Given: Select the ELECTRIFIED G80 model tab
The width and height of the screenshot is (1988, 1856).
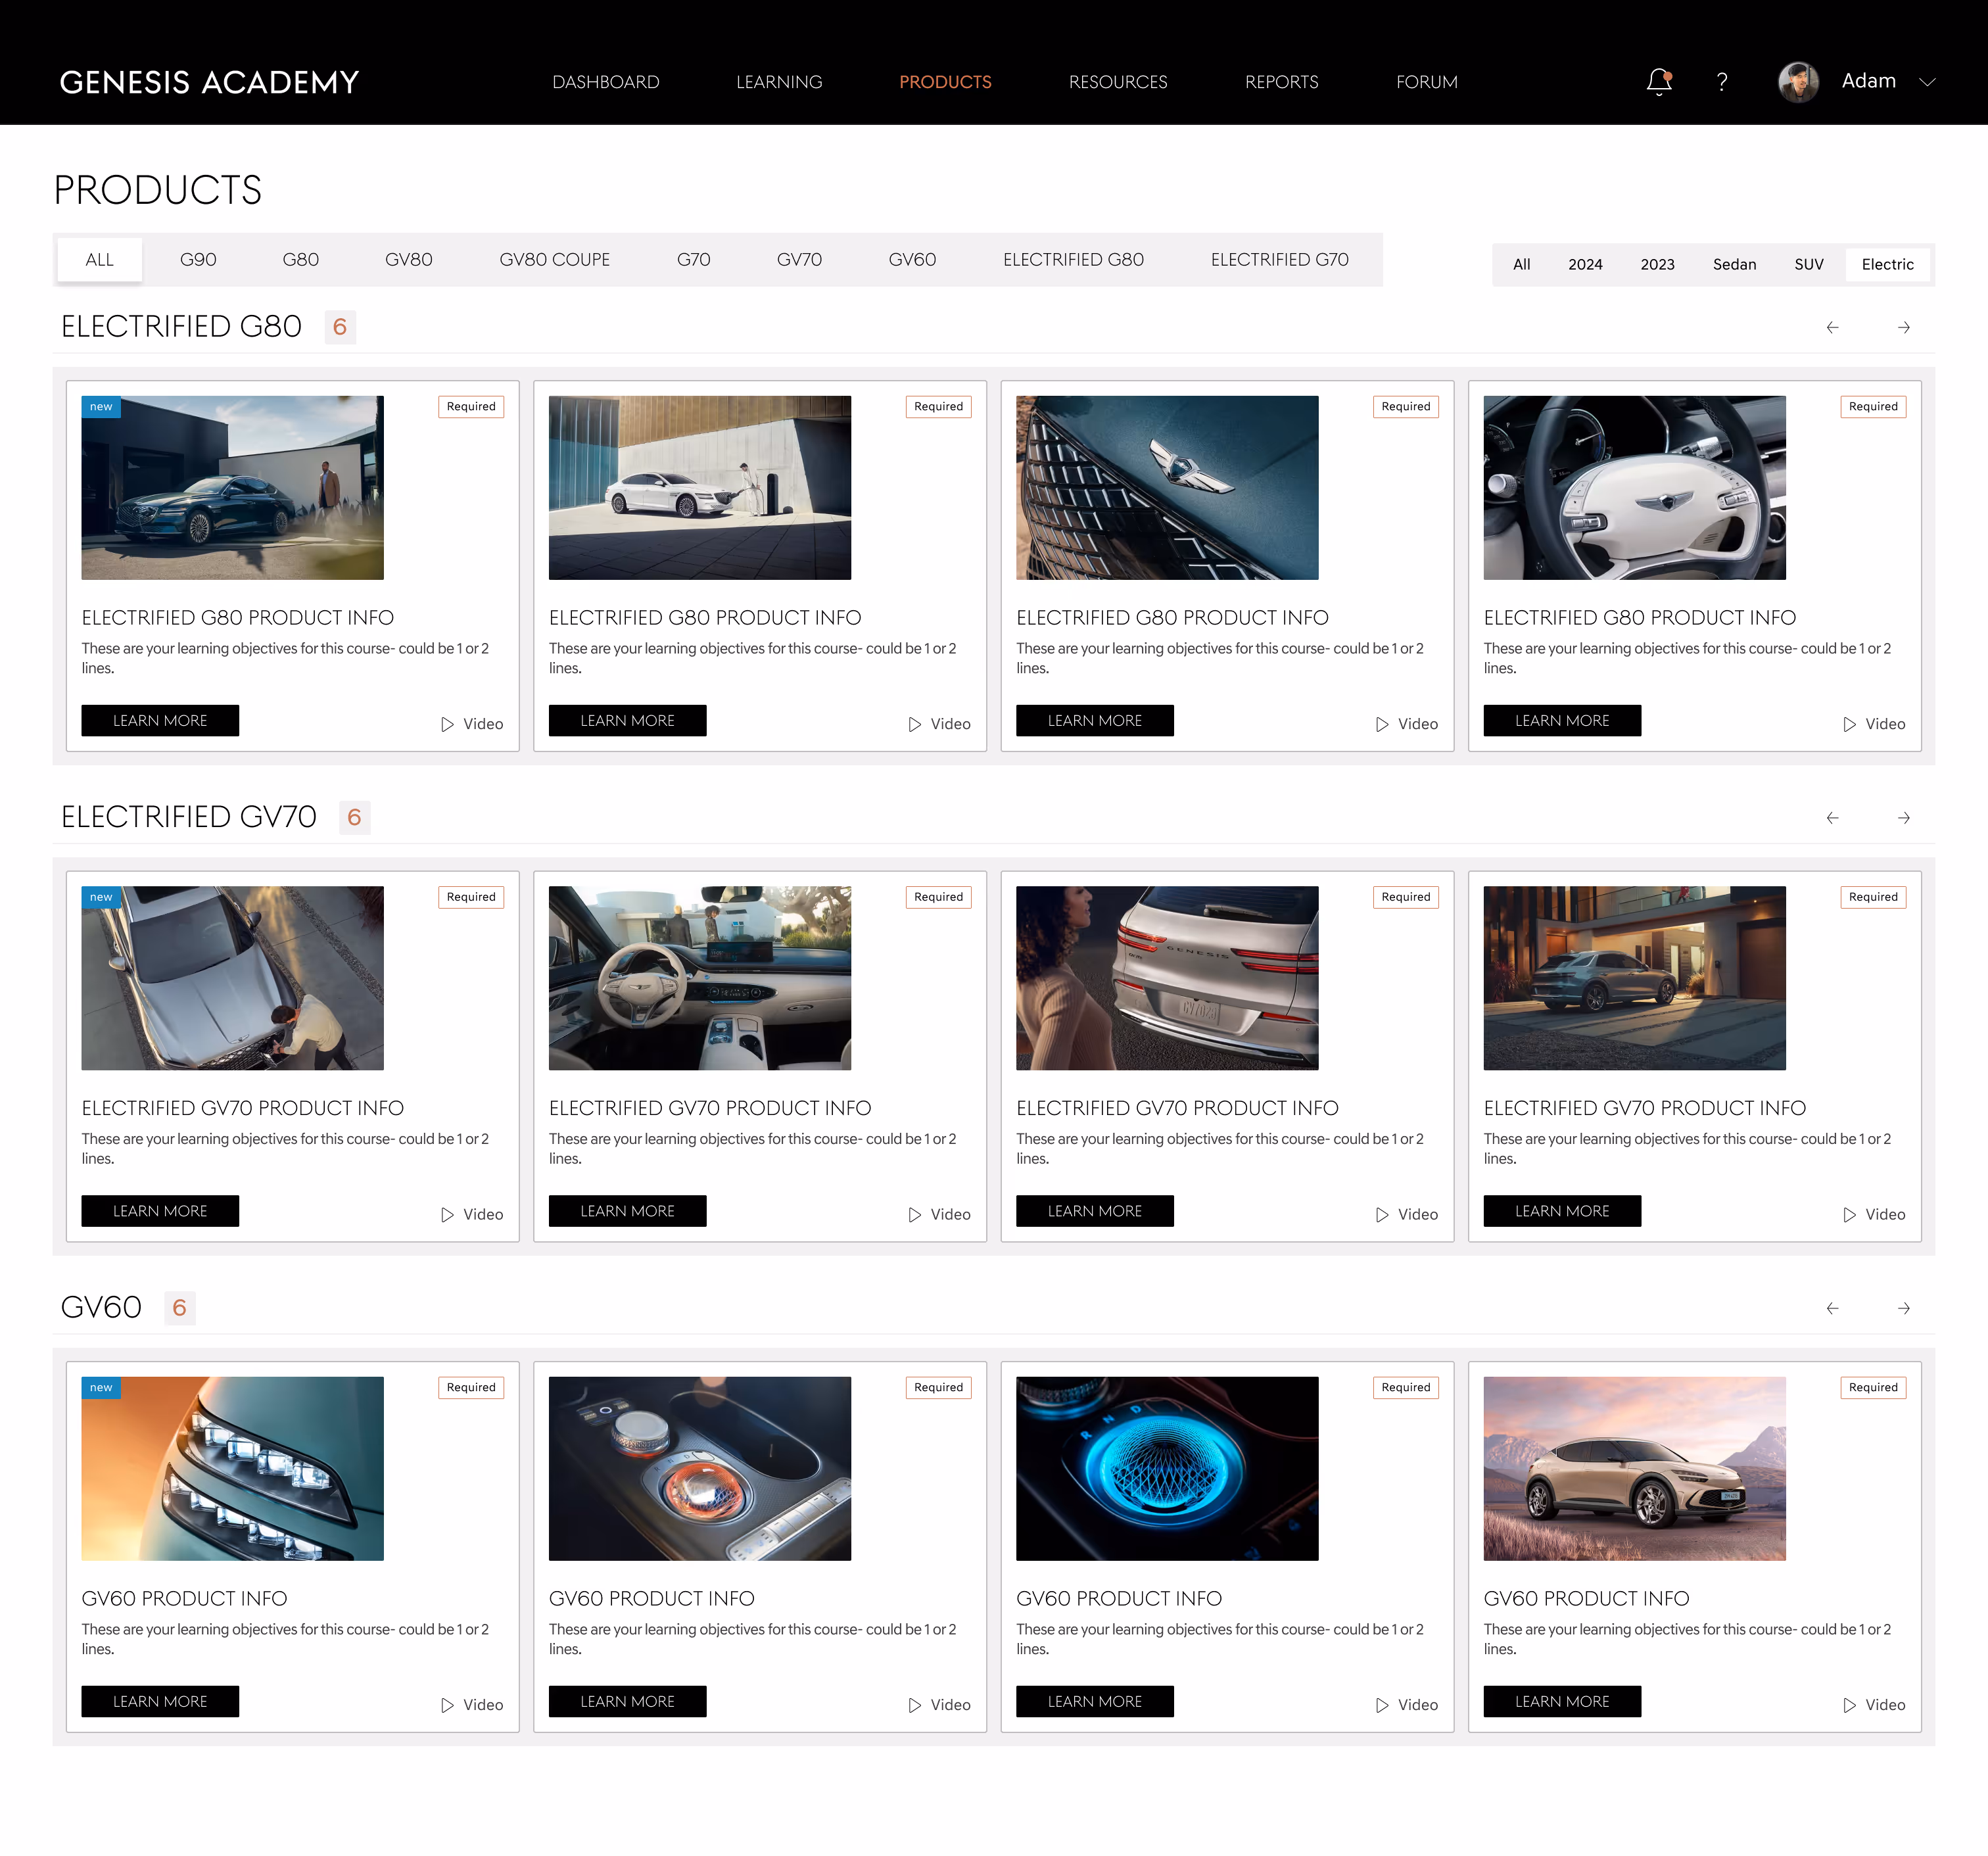Looking at the screenshot, I should point(1073,260).
